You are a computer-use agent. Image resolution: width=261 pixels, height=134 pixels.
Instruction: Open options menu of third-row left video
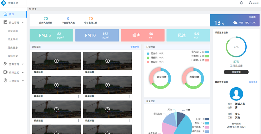click(x=79, y=121)
